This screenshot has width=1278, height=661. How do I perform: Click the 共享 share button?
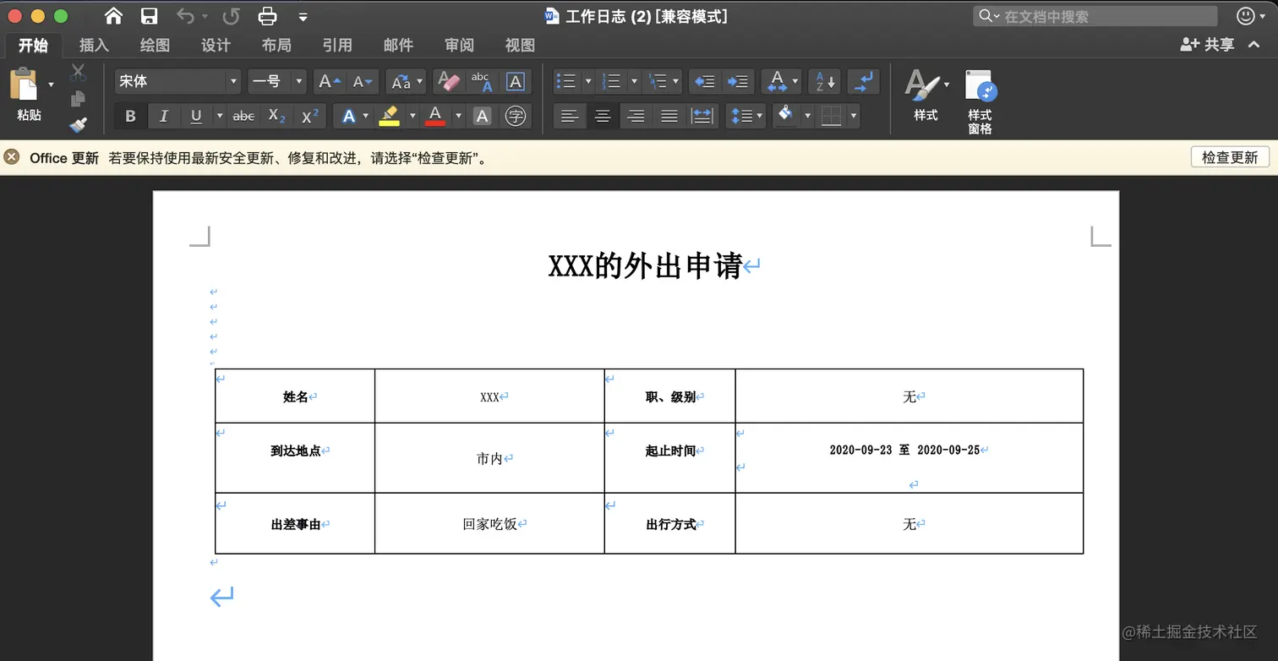point(1207,44)
